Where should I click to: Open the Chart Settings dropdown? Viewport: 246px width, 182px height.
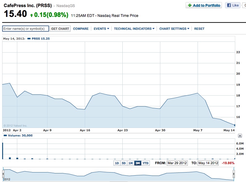click(x=174, y=29)
